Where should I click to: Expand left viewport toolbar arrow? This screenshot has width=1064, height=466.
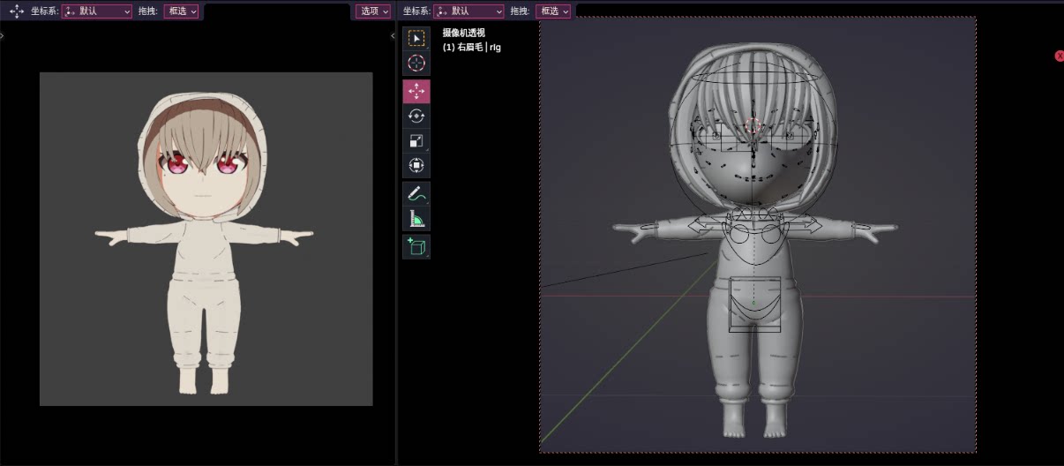[x=2, y=36]
